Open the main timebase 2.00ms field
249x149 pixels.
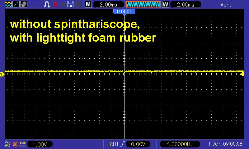[x=108, y=5]
